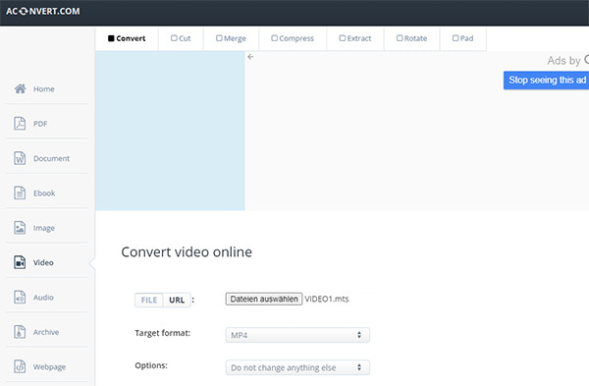Toggle the Extract tab square marker
The image size is (589, 386).
coord(343,38)
